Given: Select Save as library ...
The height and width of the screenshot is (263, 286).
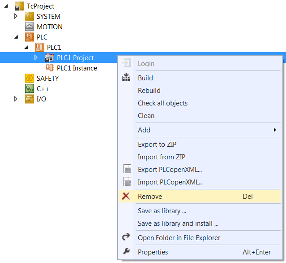Looking at the screenshot, I should tap(200, 211).
